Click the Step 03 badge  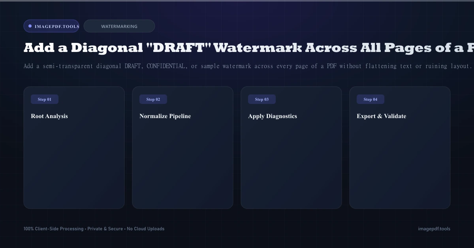[262, 99]
